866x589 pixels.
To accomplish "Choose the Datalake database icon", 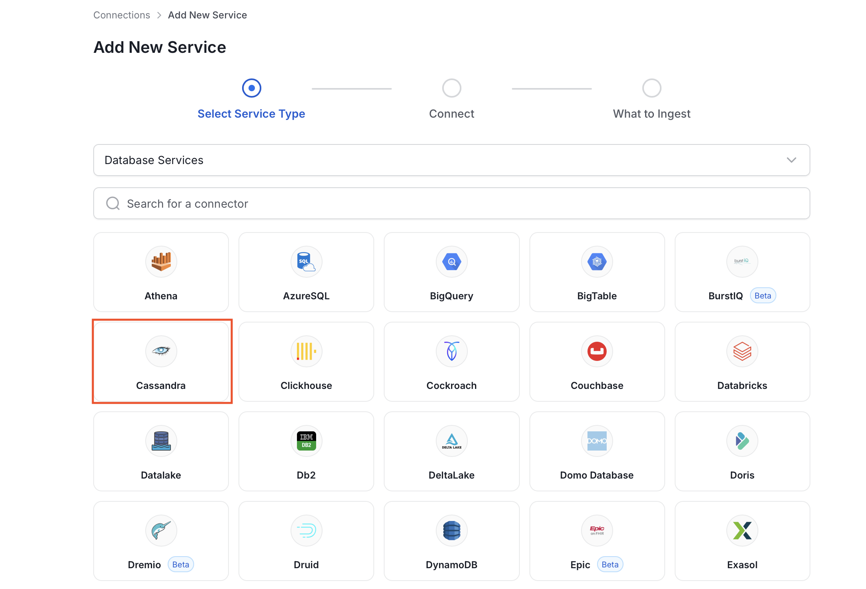I will (161, 441).
